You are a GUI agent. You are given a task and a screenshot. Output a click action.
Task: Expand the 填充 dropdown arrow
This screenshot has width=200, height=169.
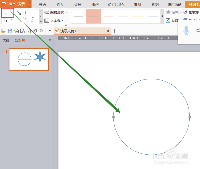coord(181,13)
